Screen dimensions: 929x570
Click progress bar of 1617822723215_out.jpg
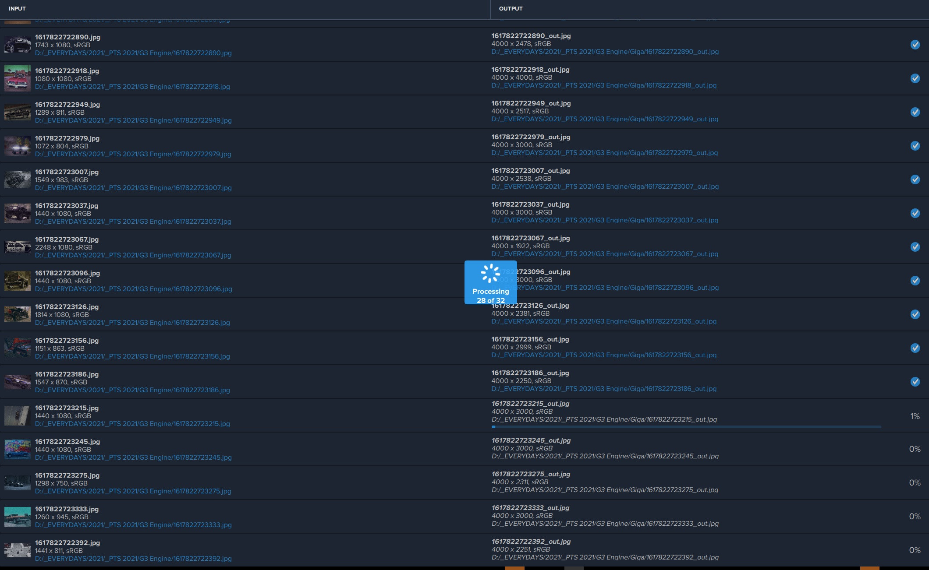(x=686, y=427)
